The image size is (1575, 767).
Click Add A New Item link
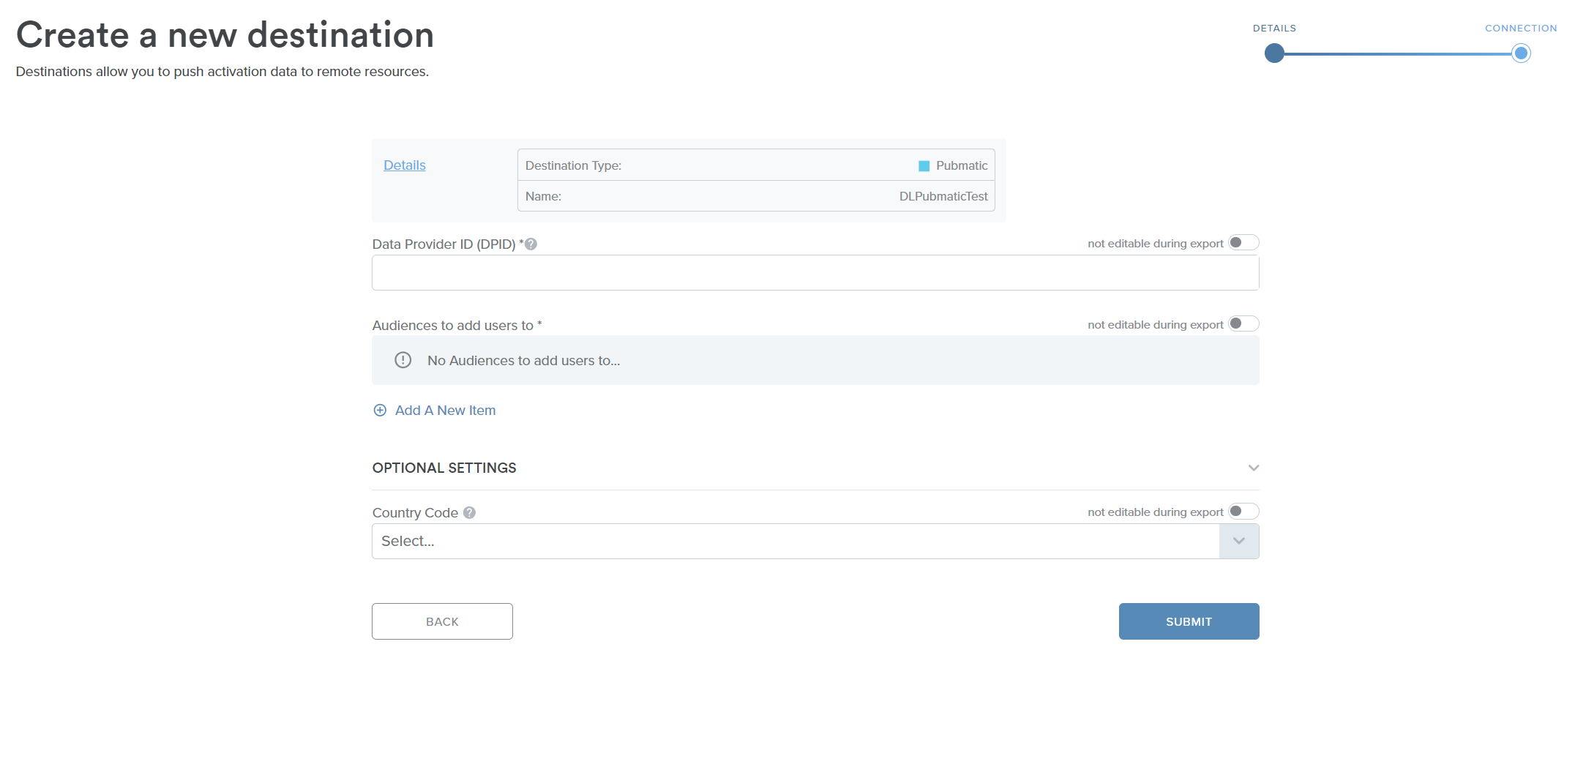[445, 411]
